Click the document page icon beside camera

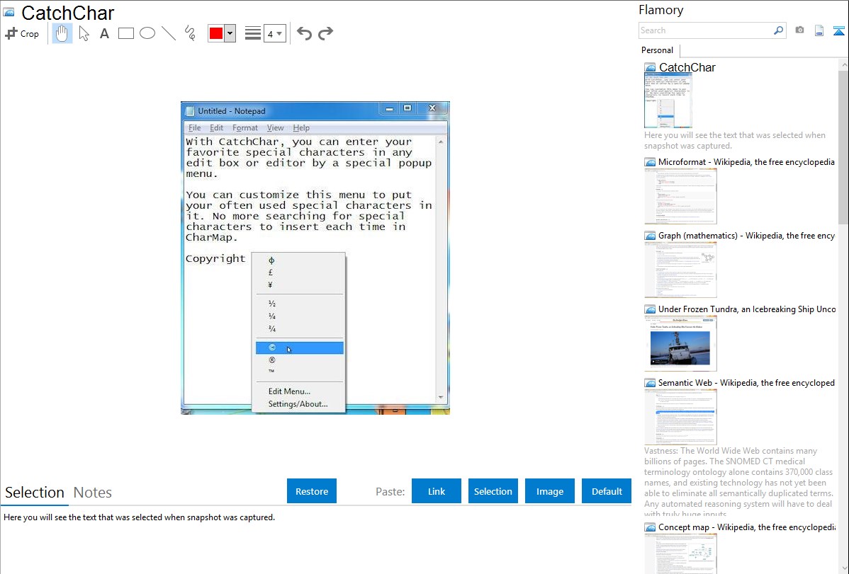coord(819,30)
